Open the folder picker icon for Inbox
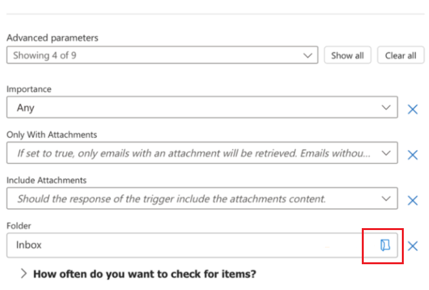Viewport: 429px width, 290px height. [385, 245]
